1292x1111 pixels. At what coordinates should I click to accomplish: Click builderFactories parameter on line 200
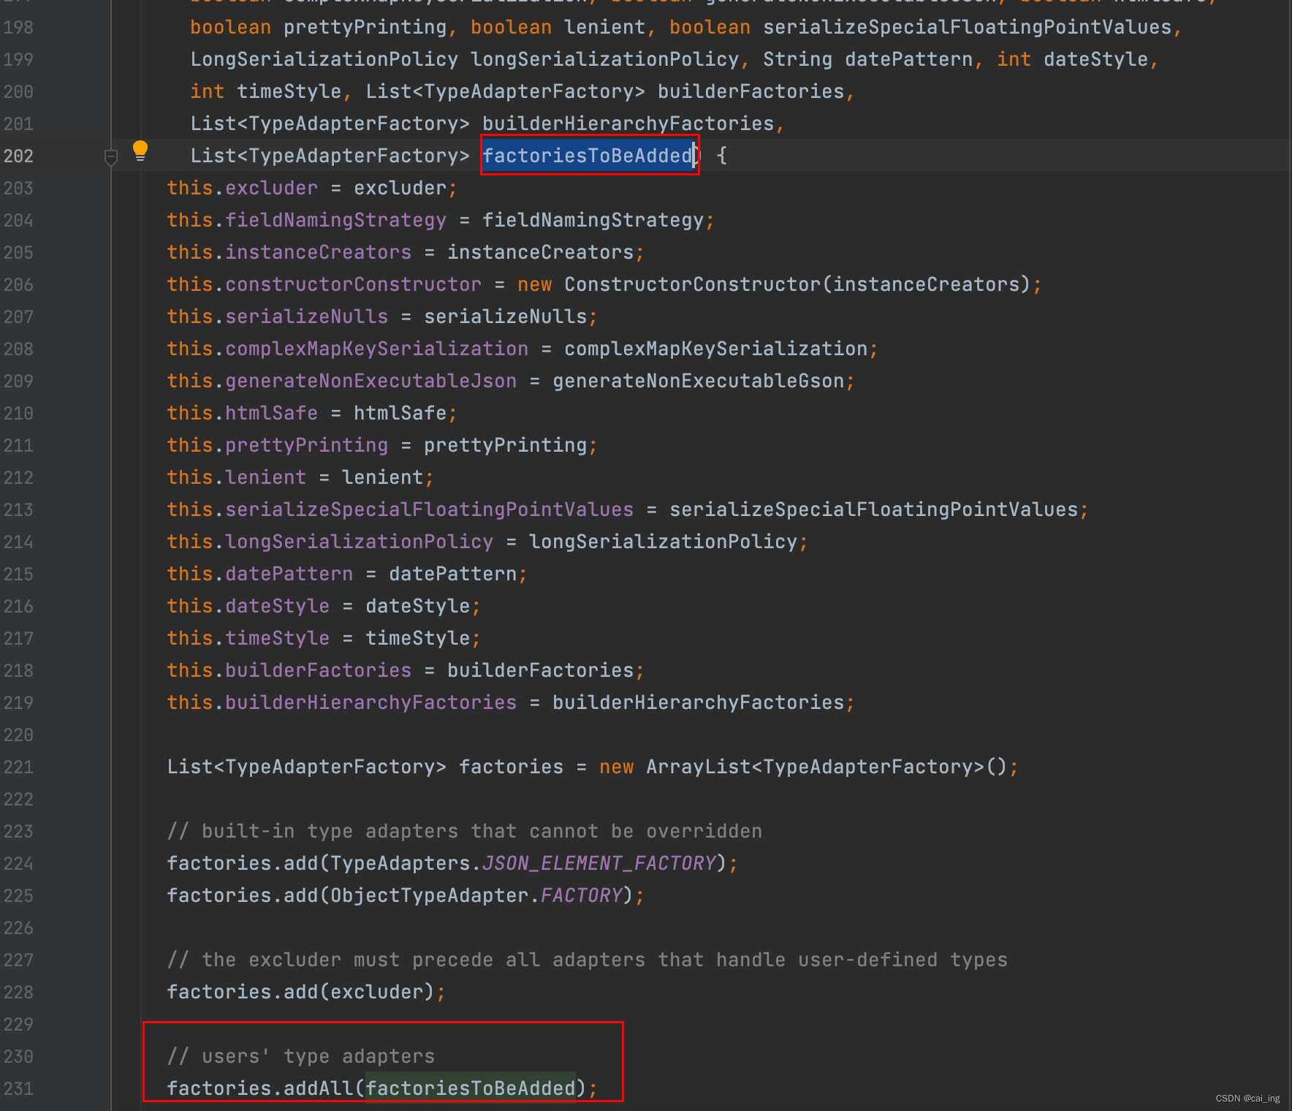point(751,91)
